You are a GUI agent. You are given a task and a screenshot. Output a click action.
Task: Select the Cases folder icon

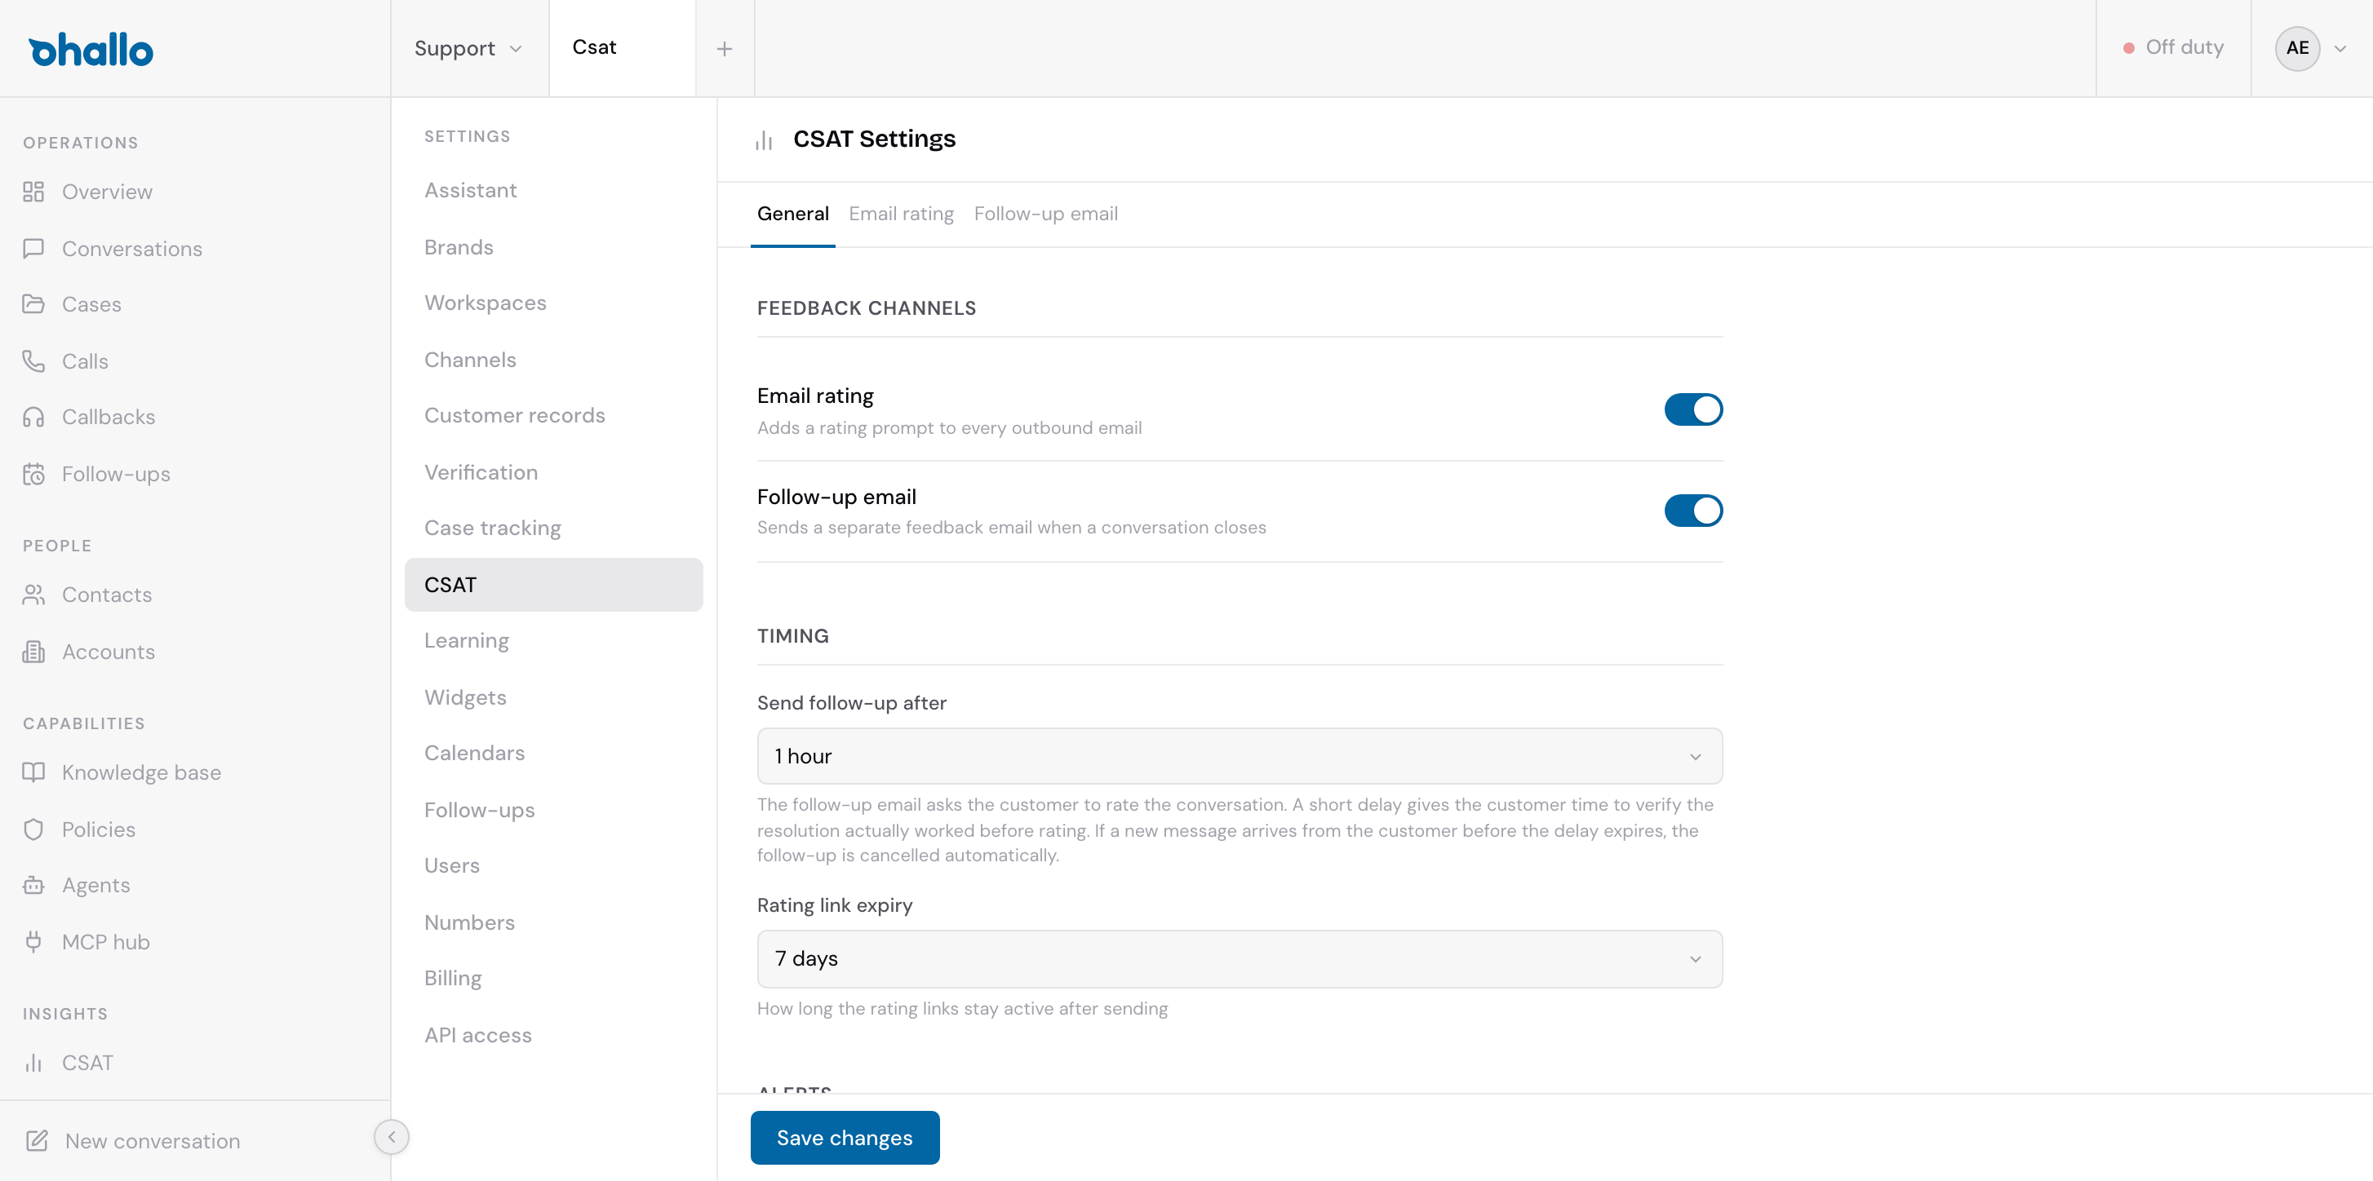tap(33, 303)
